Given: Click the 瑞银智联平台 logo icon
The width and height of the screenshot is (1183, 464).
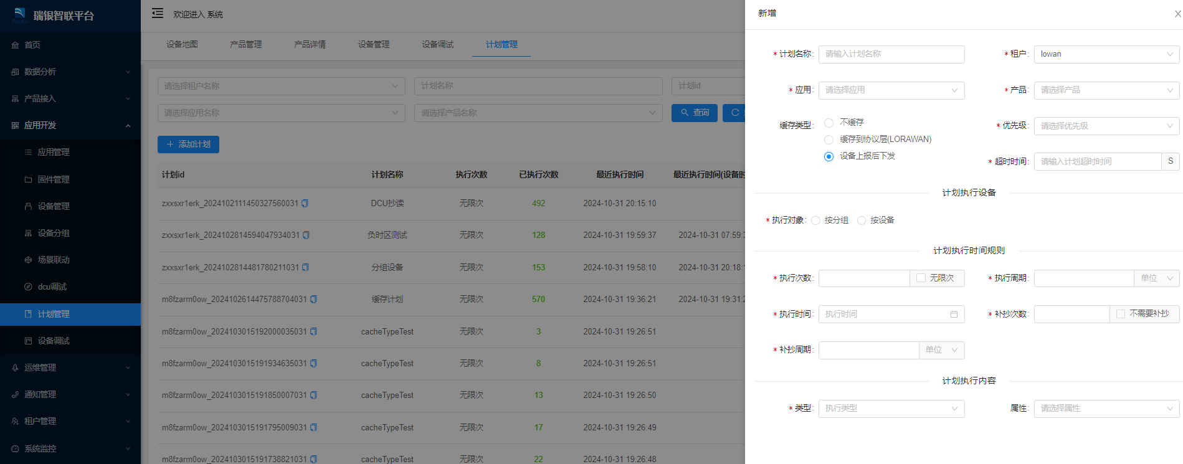Looking at the screenshot, I should click(20, 14).
